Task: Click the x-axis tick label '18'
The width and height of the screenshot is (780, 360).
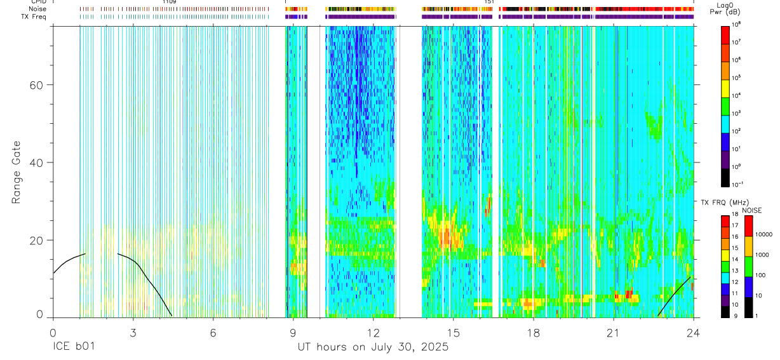Action: (x=533, y=332)
